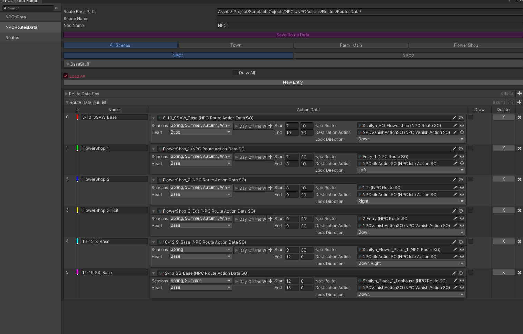Edit the FlowerShop_3_Exit action data with the pencil icon
Screen dimensions: 523x334
[x=454, y=211]
